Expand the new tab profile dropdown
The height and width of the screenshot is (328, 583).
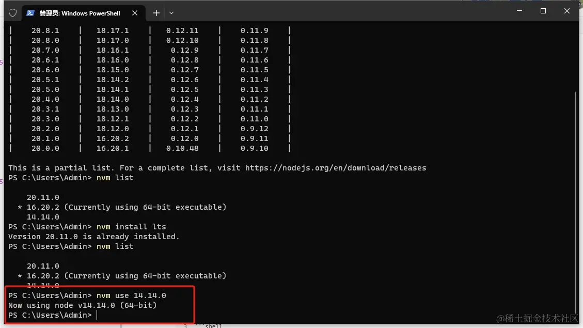171,13
